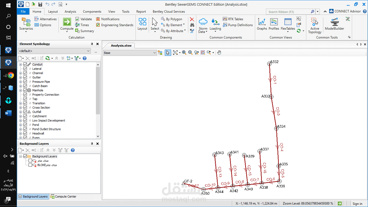
Task: Open Alternatives manager
Action: click(x=46, y=19)
